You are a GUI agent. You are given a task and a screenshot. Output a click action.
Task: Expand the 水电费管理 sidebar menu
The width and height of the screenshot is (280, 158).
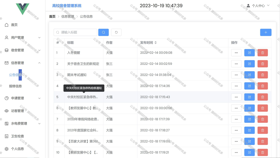[x=22, y=123]
